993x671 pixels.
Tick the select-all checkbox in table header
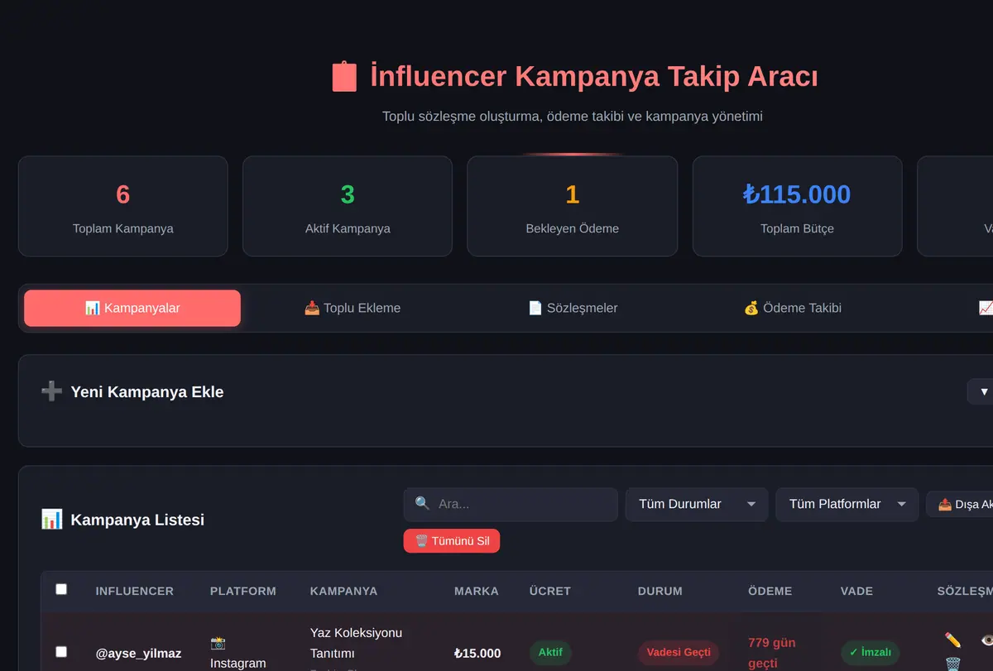coord(61,589)
